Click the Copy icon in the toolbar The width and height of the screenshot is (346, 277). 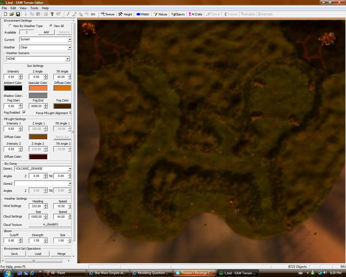[32, 14]
